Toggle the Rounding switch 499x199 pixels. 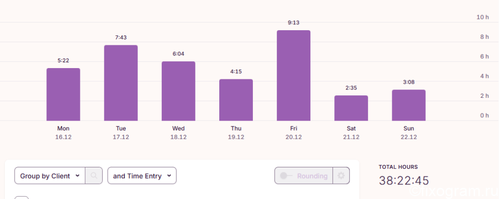(286, 176)
